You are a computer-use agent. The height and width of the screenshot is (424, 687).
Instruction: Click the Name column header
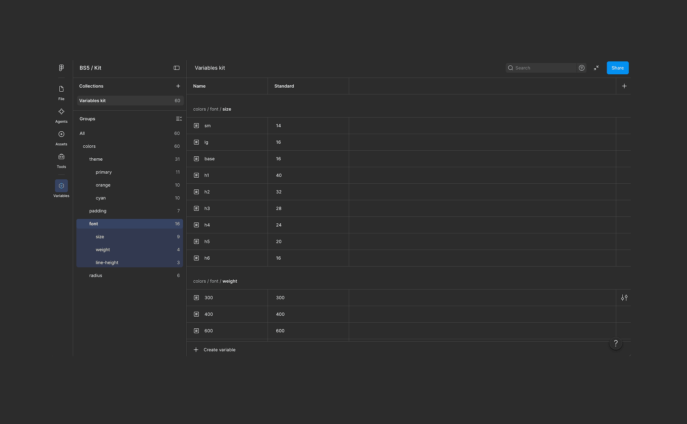click(199, 86)
